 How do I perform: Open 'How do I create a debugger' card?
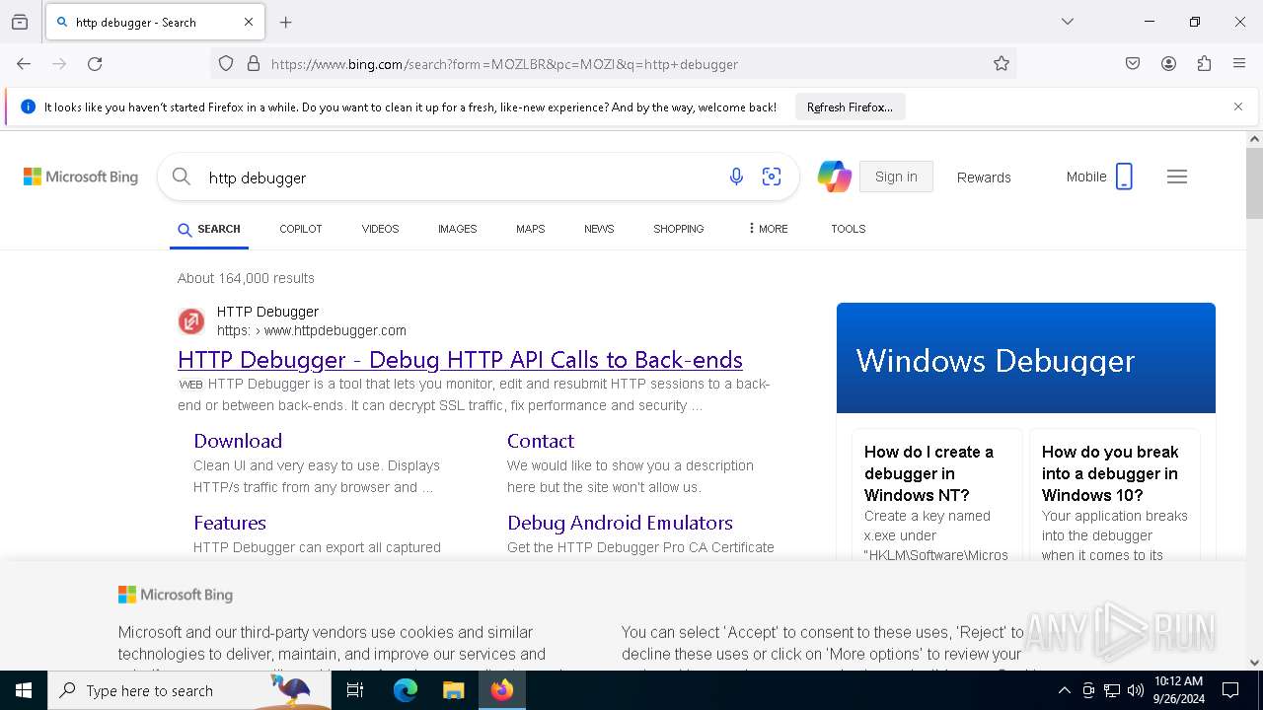[937, 495]
